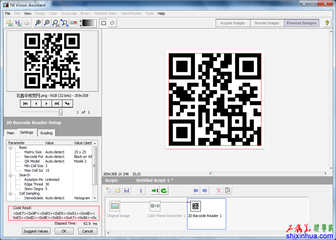Collapse the Basic parameter group
This screenshot has width=336, height=240.
click(10, 148)
